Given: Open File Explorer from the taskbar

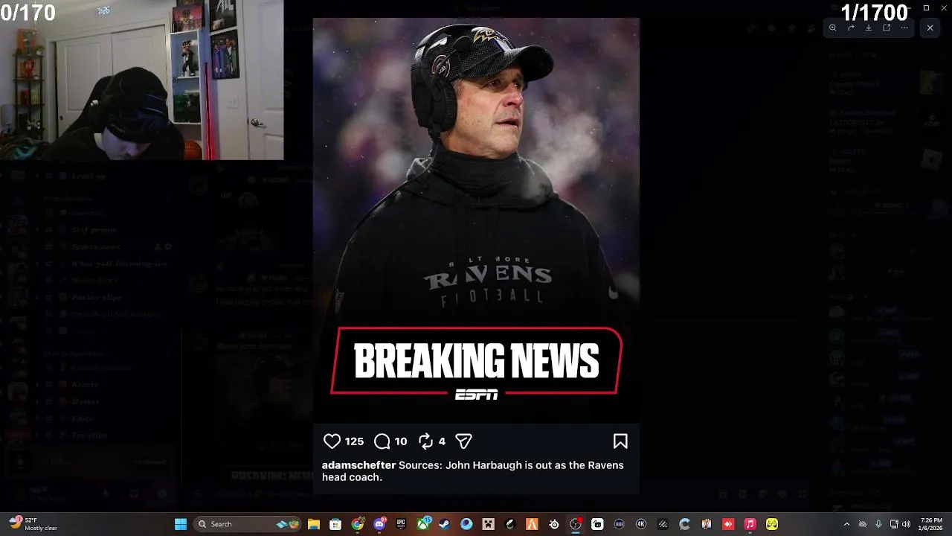Looking at the screenshot, I should tap(314, 524).
